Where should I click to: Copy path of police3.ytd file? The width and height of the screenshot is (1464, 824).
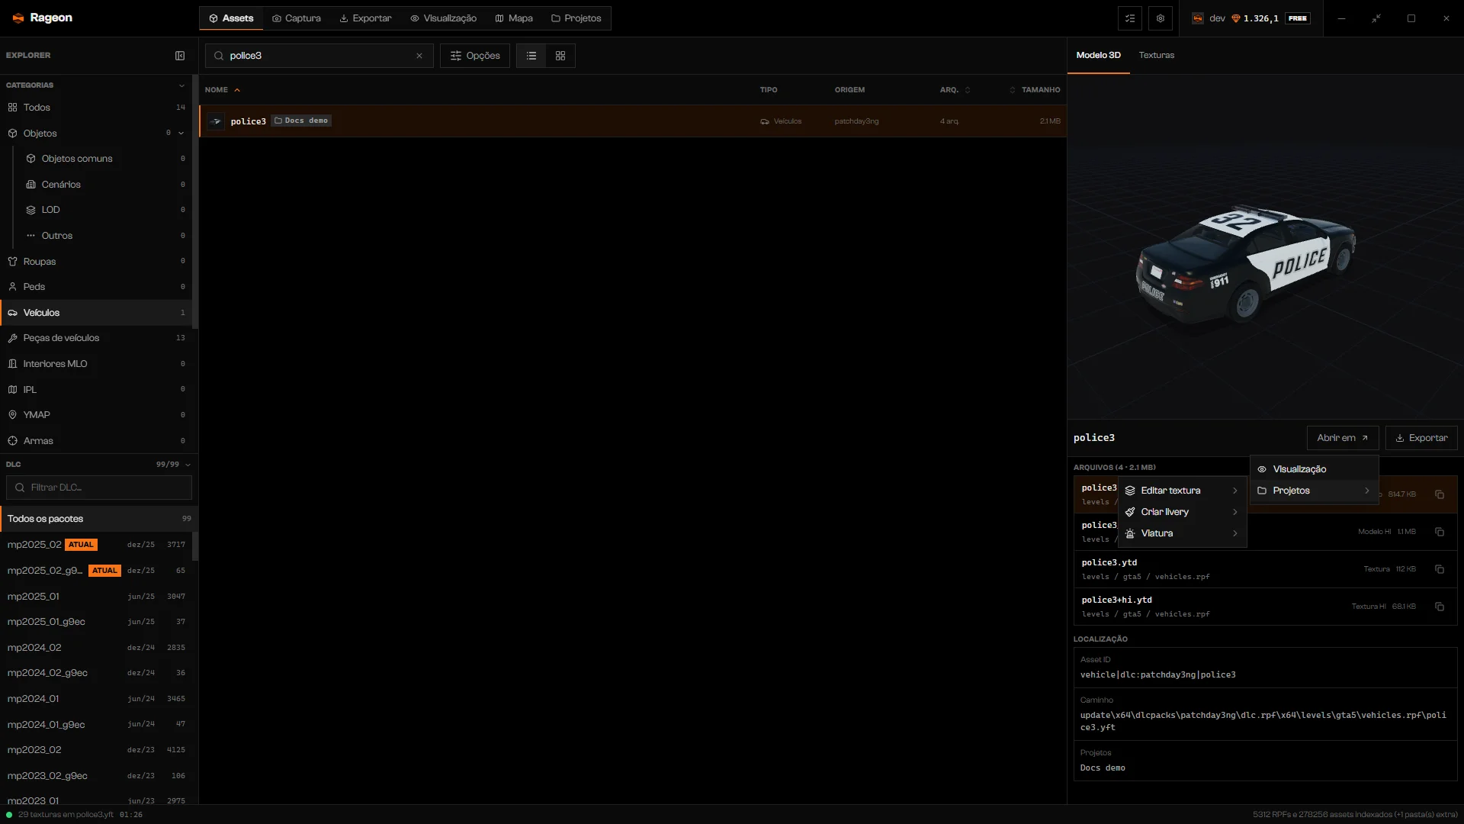1440,569
